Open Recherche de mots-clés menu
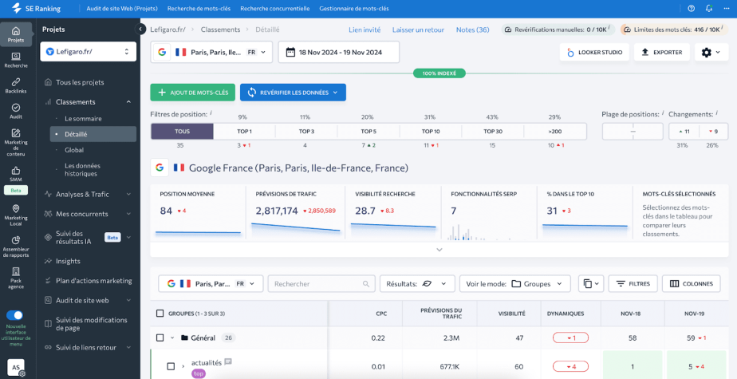The width and height of the screenshot is (737, 379). pos(199,9)
